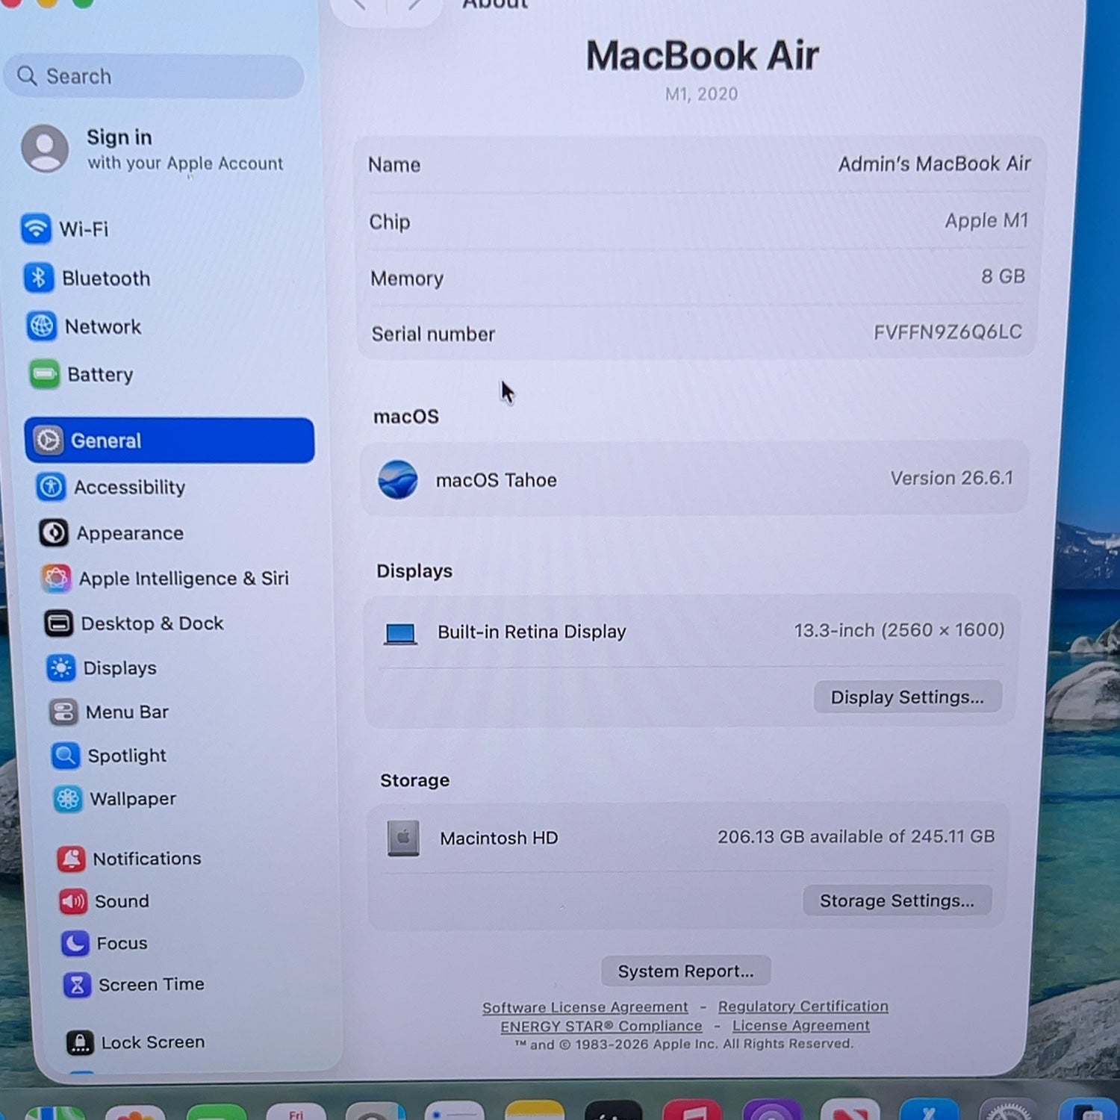Open the Spotlight magnifier icon

click(66, 756)
